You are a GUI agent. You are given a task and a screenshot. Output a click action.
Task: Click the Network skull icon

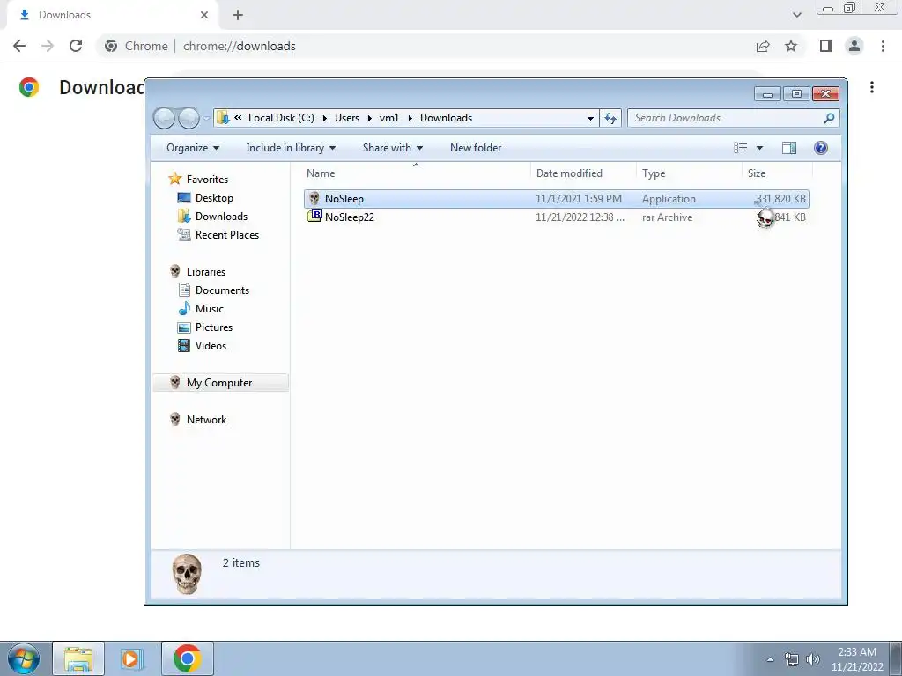[x=175, y=419]
